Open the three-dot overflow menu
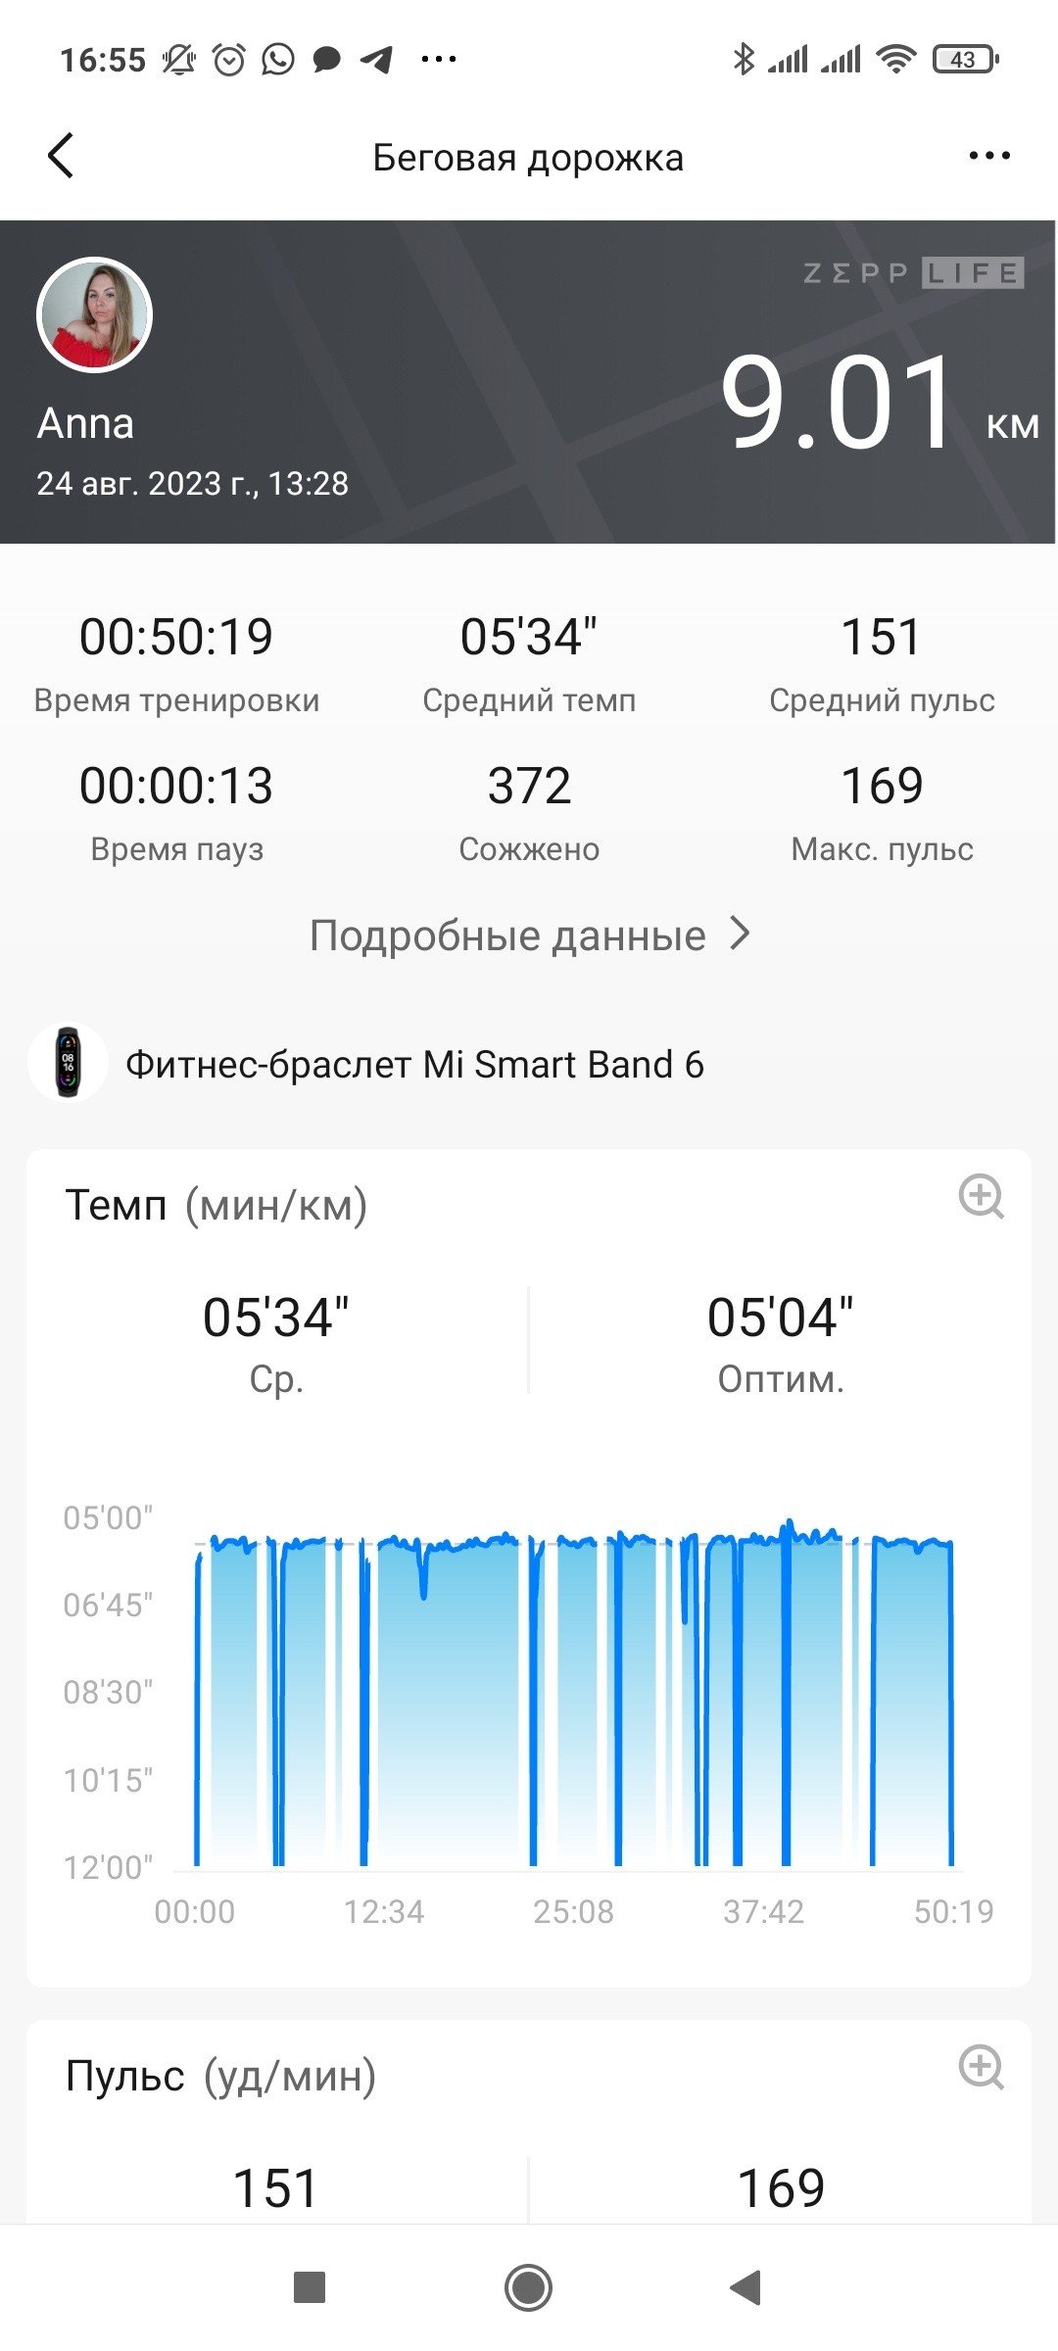This screenshot has height=2351, width=1058. tap(988, 156)
